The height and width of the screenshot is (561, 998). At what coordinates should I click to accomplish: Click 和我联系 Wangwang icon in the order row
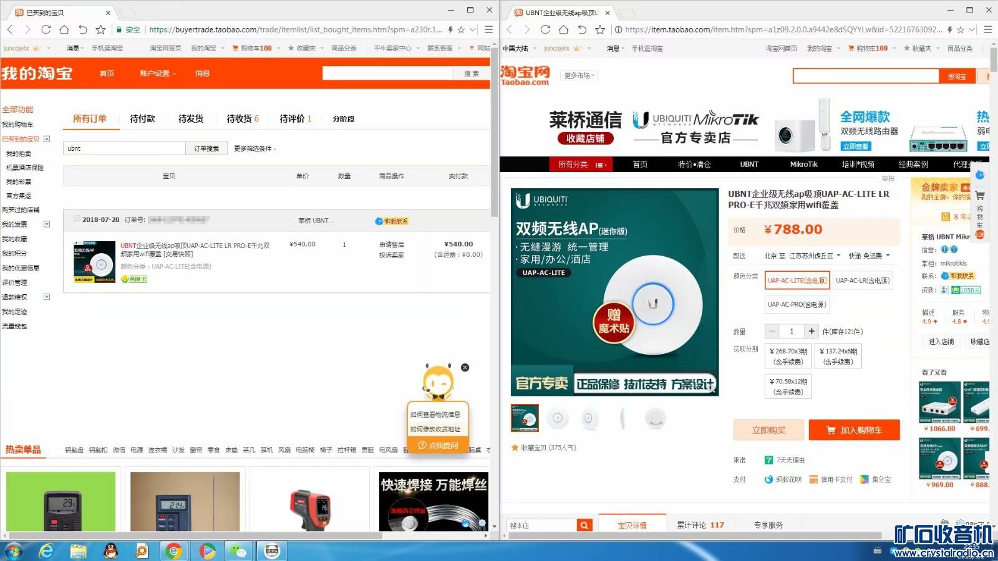pyautogui.click(x=392, y=221)
